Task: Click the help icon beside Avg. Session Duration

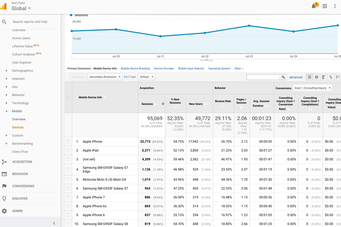Action: click(x=267, y=106)
